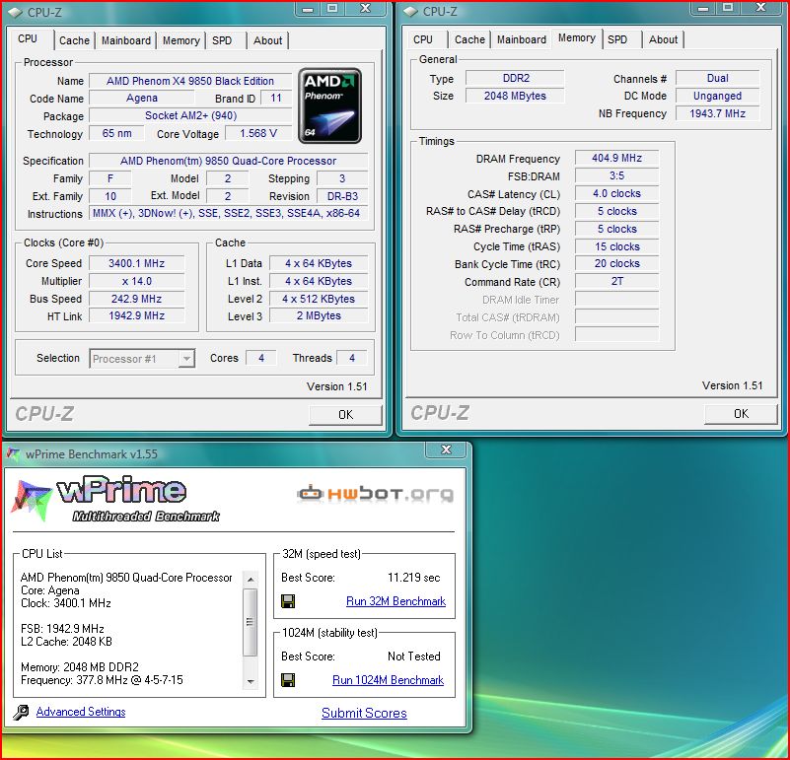Open Cache tab in left CPU-Z window
The height and width of the screenshot is (760, 790).
coord(74,40)
